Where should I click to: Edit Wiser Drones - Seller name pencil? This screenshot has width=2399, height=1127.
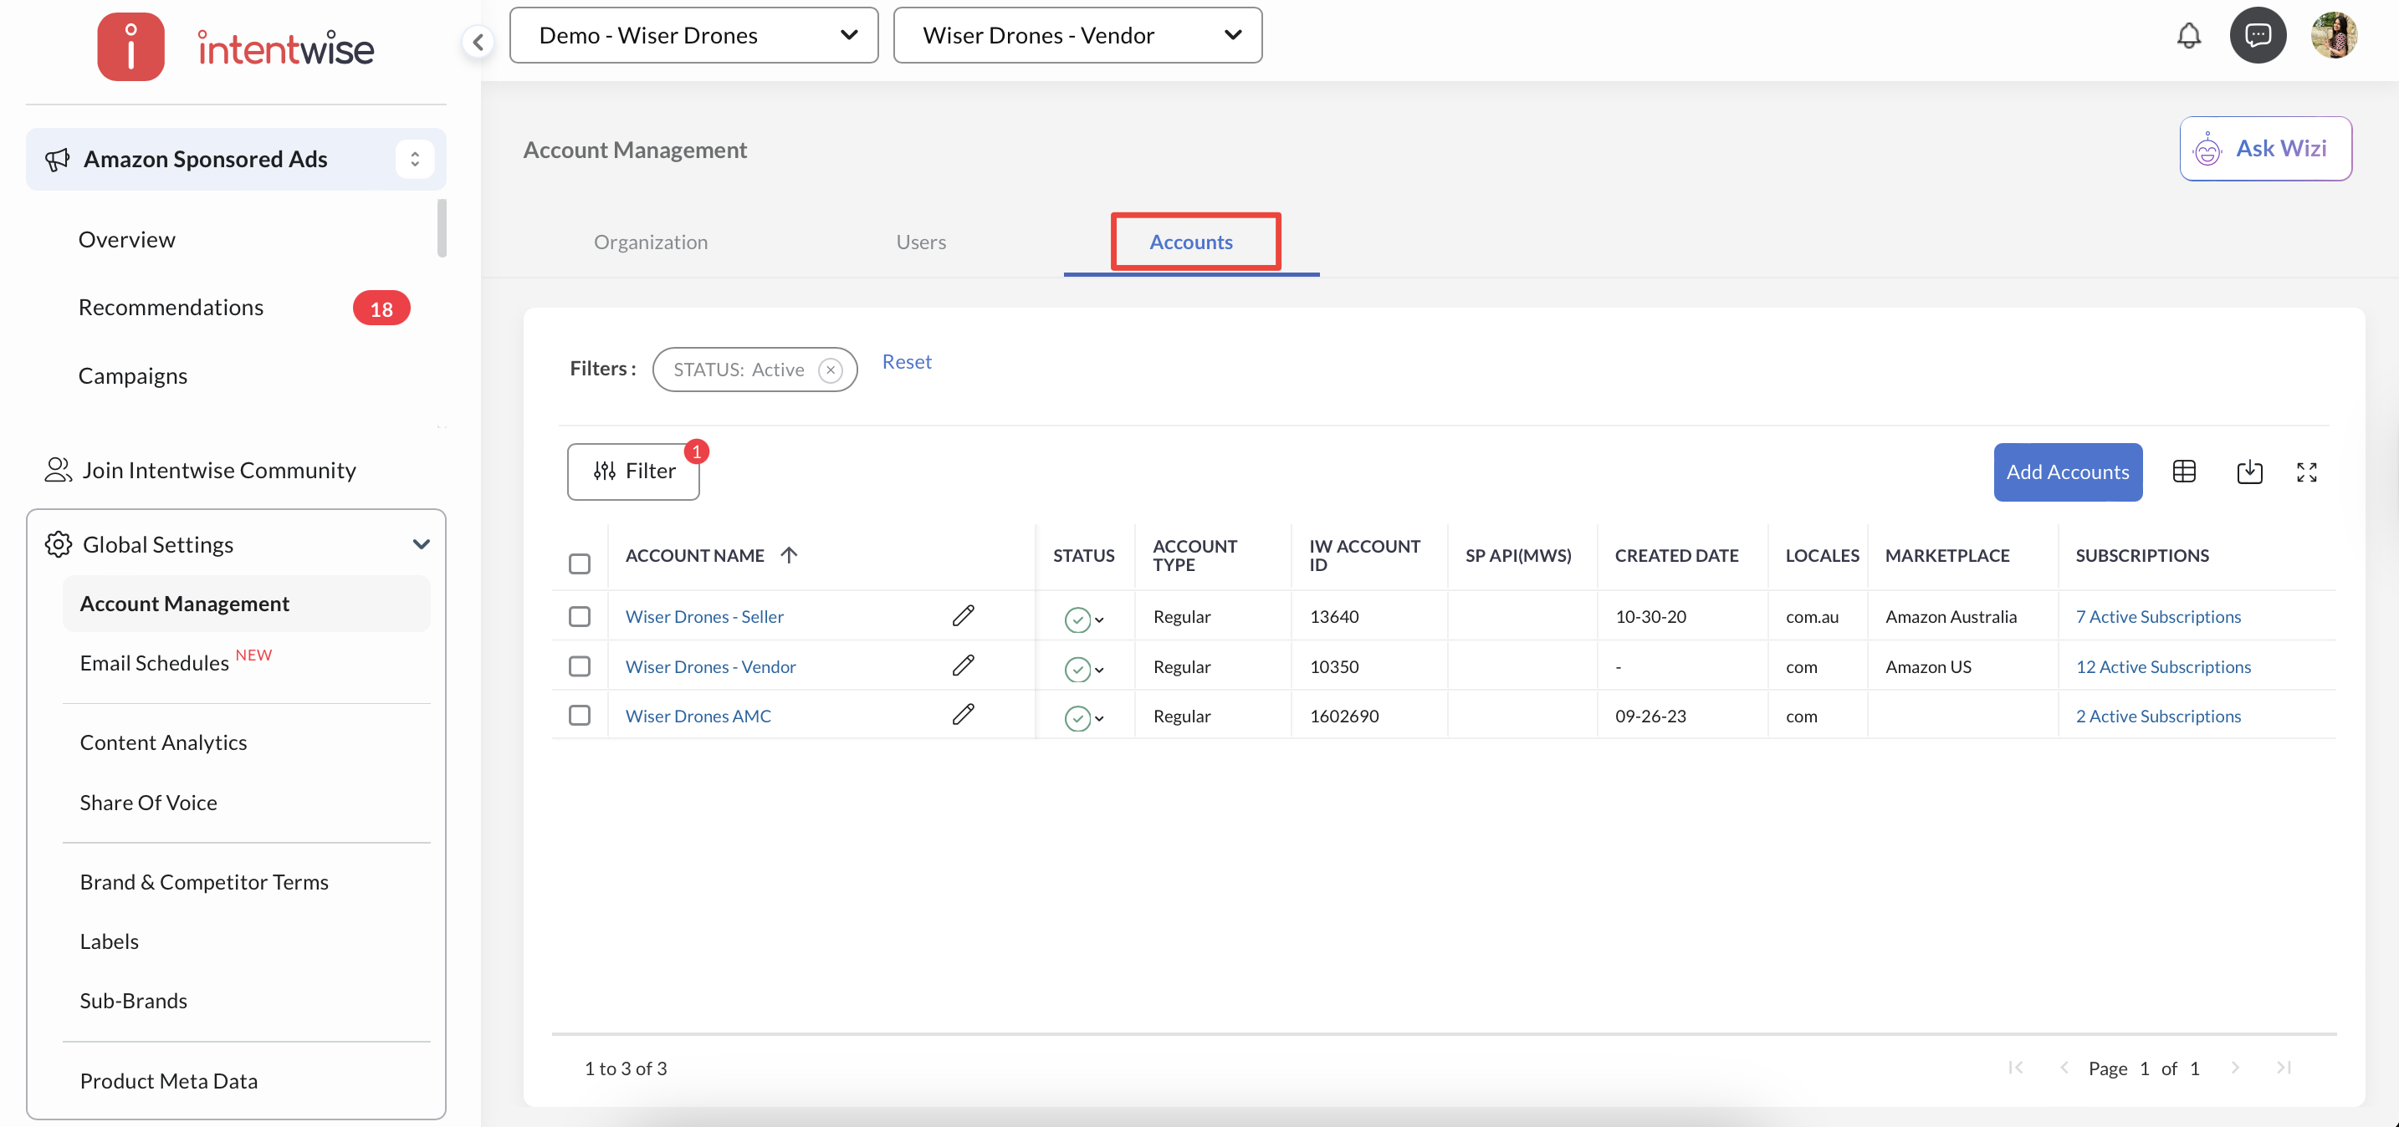[963, 615]
